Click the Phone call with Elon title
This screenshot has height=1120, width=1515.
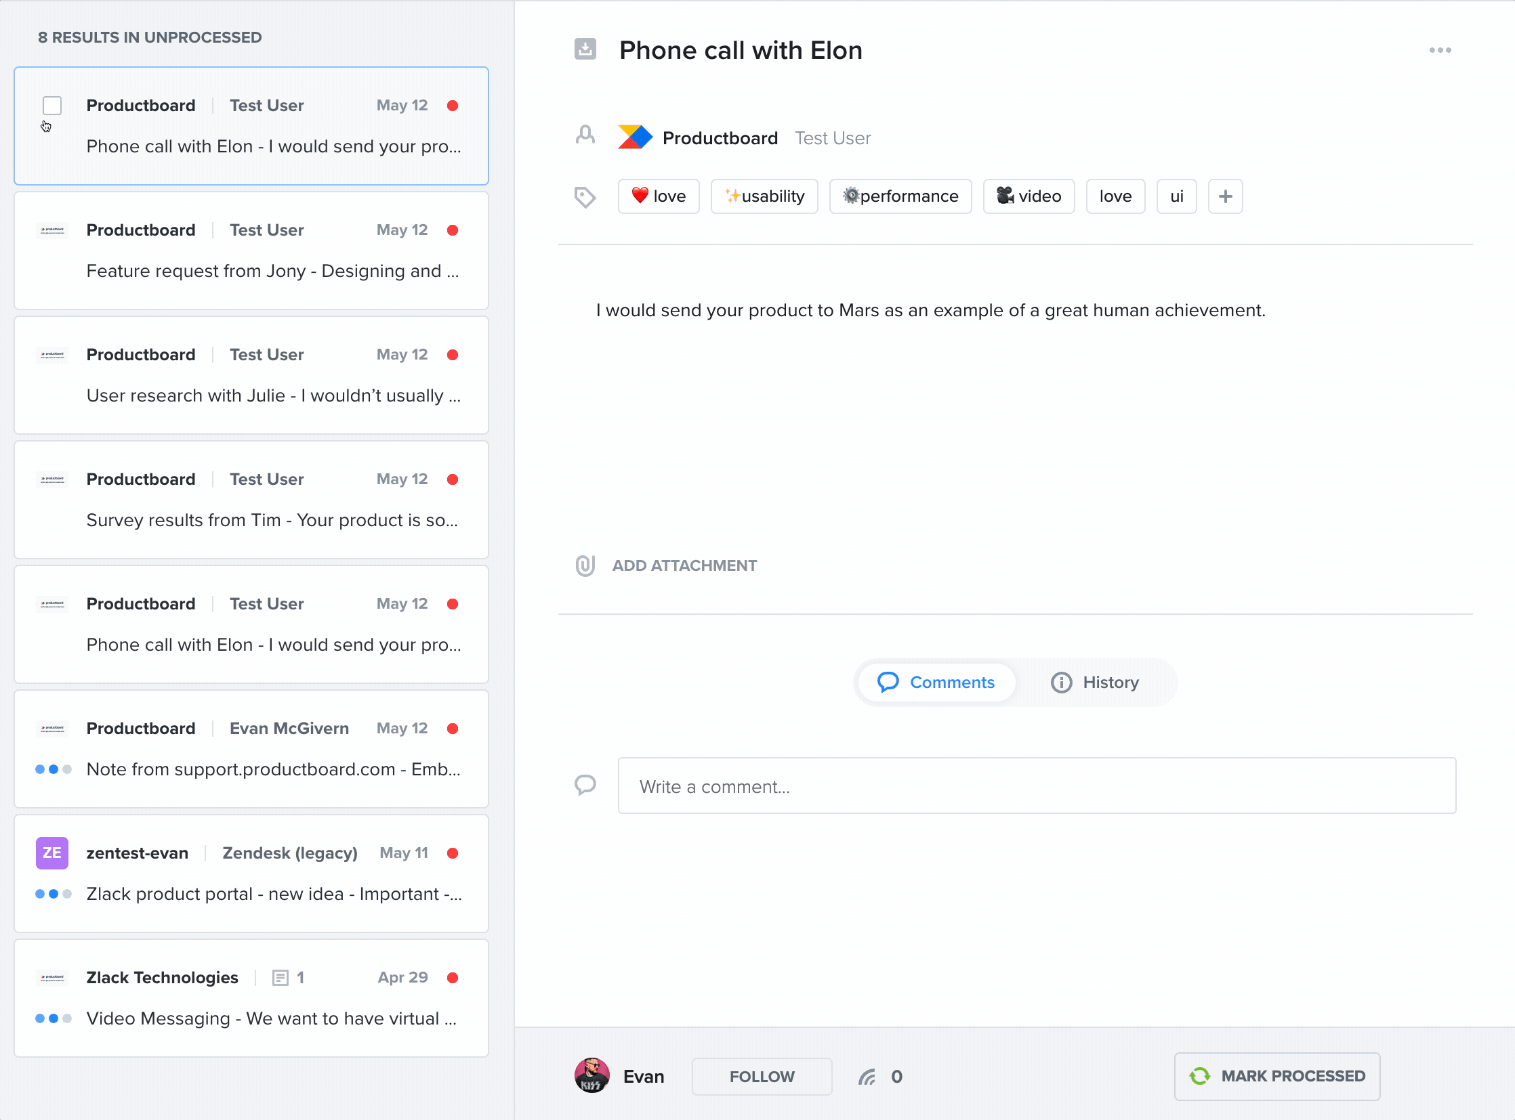740,50
